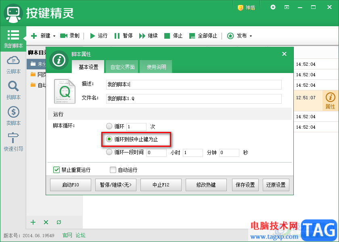Open title bar dropdown menu icon
Image resolution: width=339 pixels, height=242 pixels.
287,7
